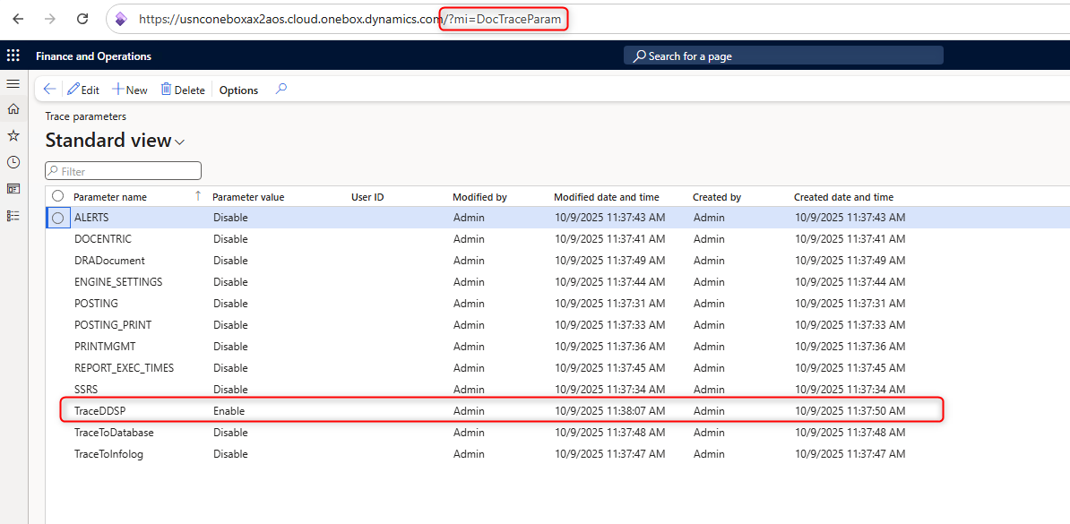Open Recent clock icon in the sidebar
This screenshot has width=1070, height=524.
pos(13,162)
